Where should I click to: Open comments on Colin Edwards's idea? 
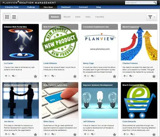pyautogui.click(x=132, y=134)
